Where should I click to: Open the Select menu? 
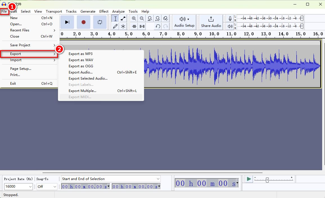point(26,11)
